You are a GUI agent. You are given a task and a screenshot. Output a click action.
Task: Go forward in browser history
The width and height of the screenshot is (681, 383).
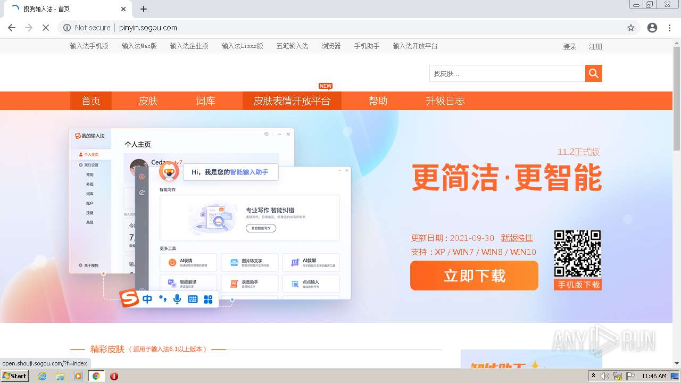click(x=29, y=28)
